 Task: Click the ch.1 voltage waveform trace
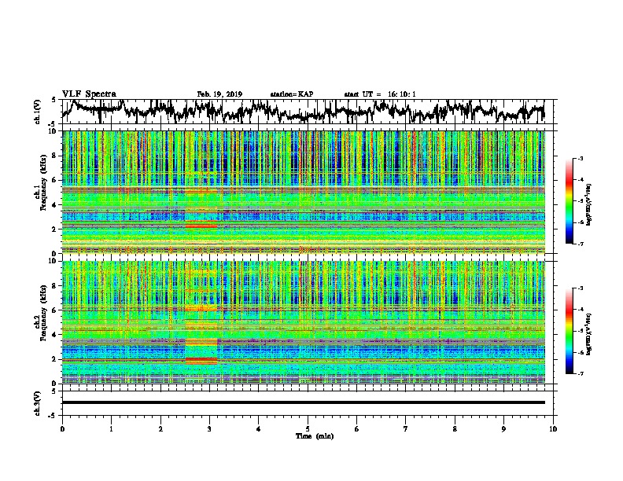[x=304, y=111]
